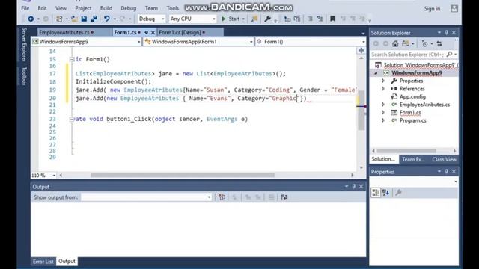Click the Navigate Backward toolbar icon

pos(31,19)
